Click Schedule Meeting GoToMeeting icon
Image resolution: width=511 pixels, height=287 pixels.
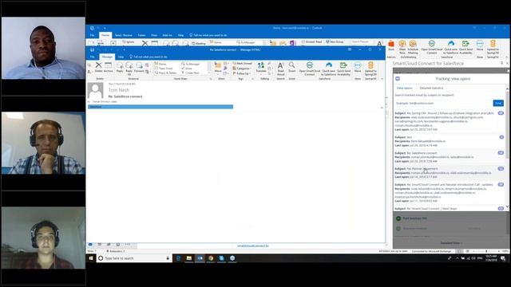tap(413, 47)
